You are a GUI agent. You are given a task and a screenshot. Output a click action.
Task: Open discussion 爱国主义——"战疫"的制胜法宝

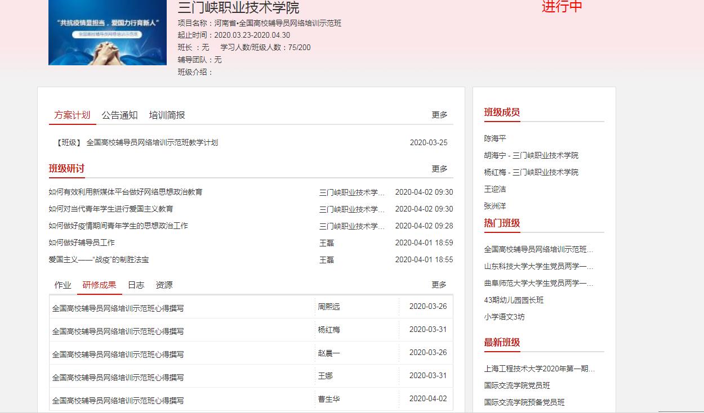(x=99, y=260)
